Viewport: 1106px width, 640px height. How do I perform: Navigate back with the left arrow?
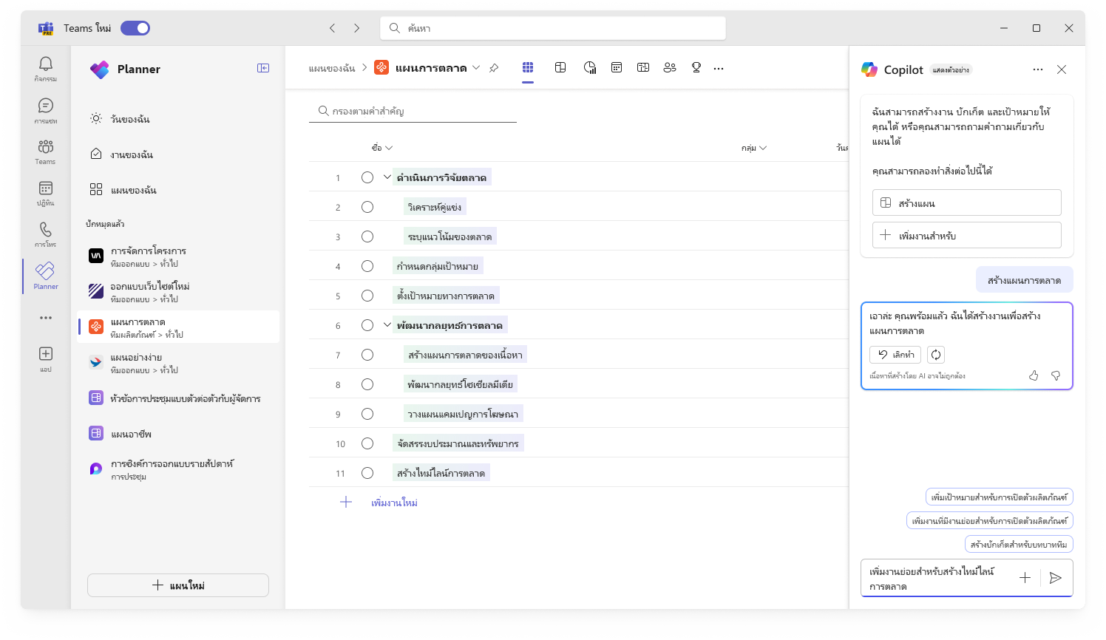pyautogui.click(x=332, y=28)
